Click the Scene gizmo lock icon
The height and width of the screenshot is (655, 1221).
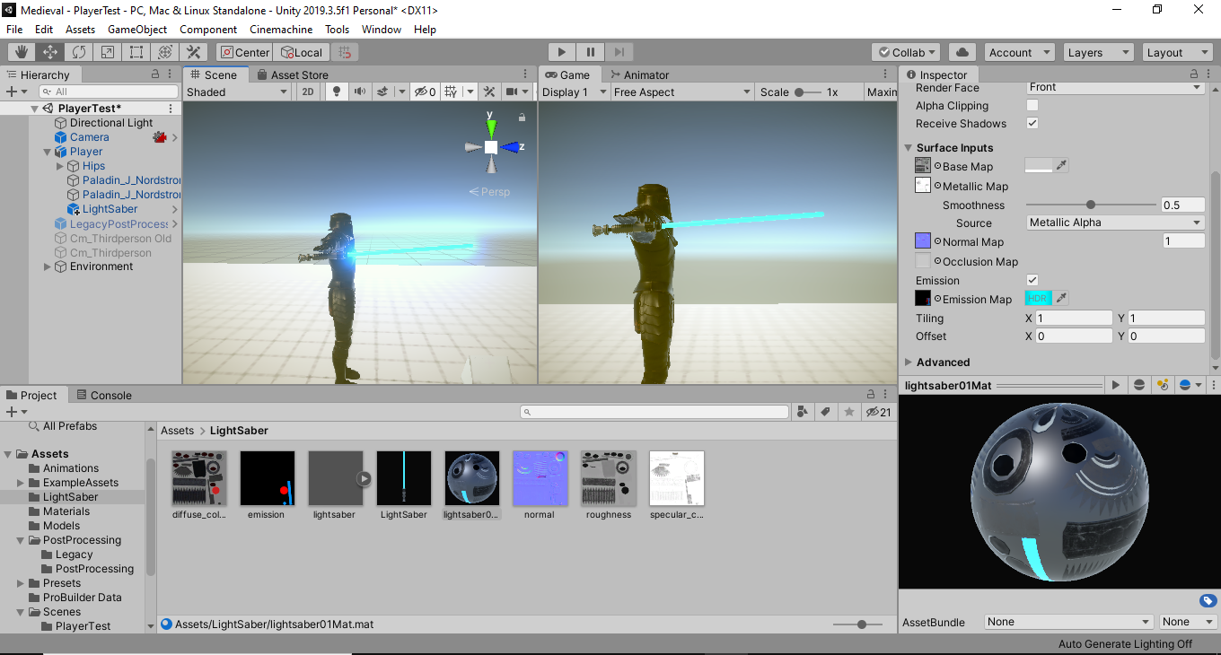(x=521, y=118)
